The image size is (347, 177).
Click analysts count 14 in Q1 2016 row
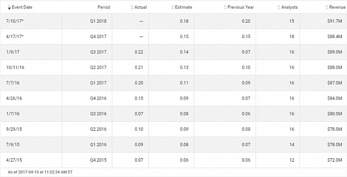click(x=292, y=145)
